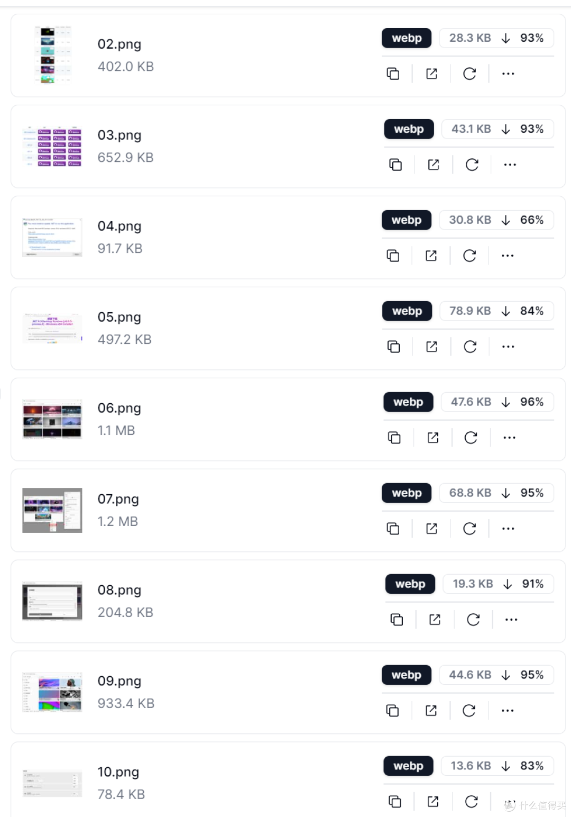Open 03.png output in external view
Image resolution: width=571 pixels, height=817 pixels.
(x=434, y=165)
